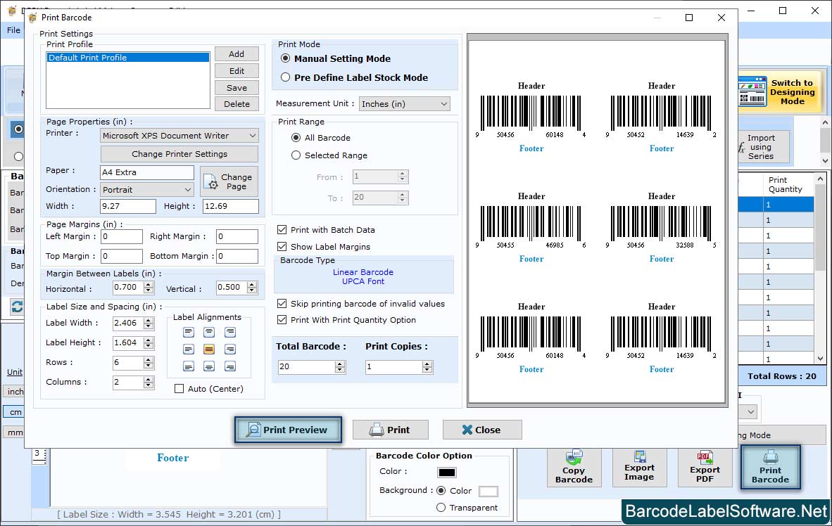Screen dimensions: 832x526
Task: Click the Copy Barcode icon
Action: pos(574,467)
